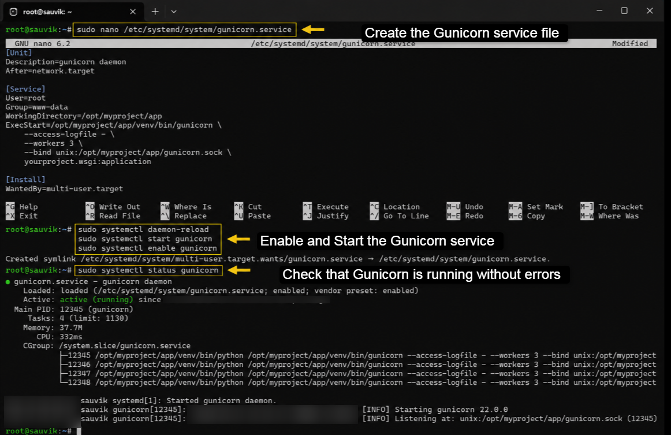Screen dimensions: 671x435
Task: Click the process 12348 CGroup entry
Action: (x=358, y=382)
